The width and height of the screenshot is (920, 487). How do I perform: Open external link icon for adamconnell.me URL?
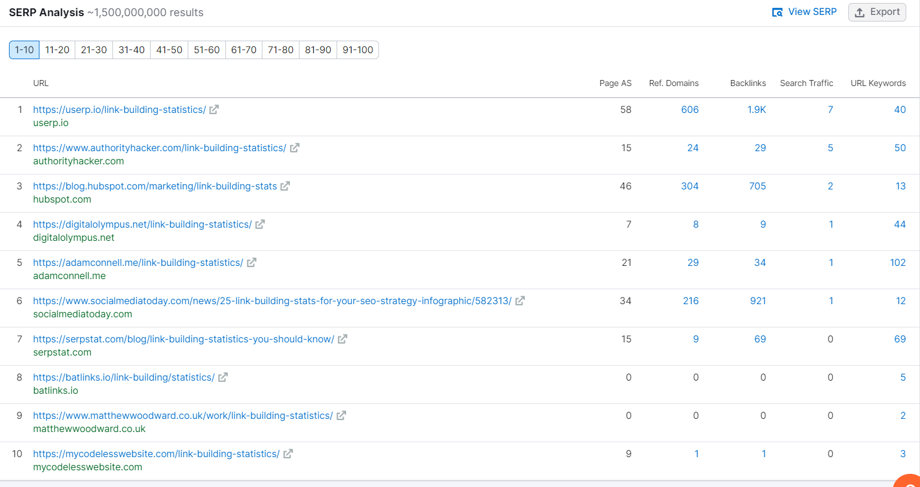pyautogui.click(x=252, y=262)
